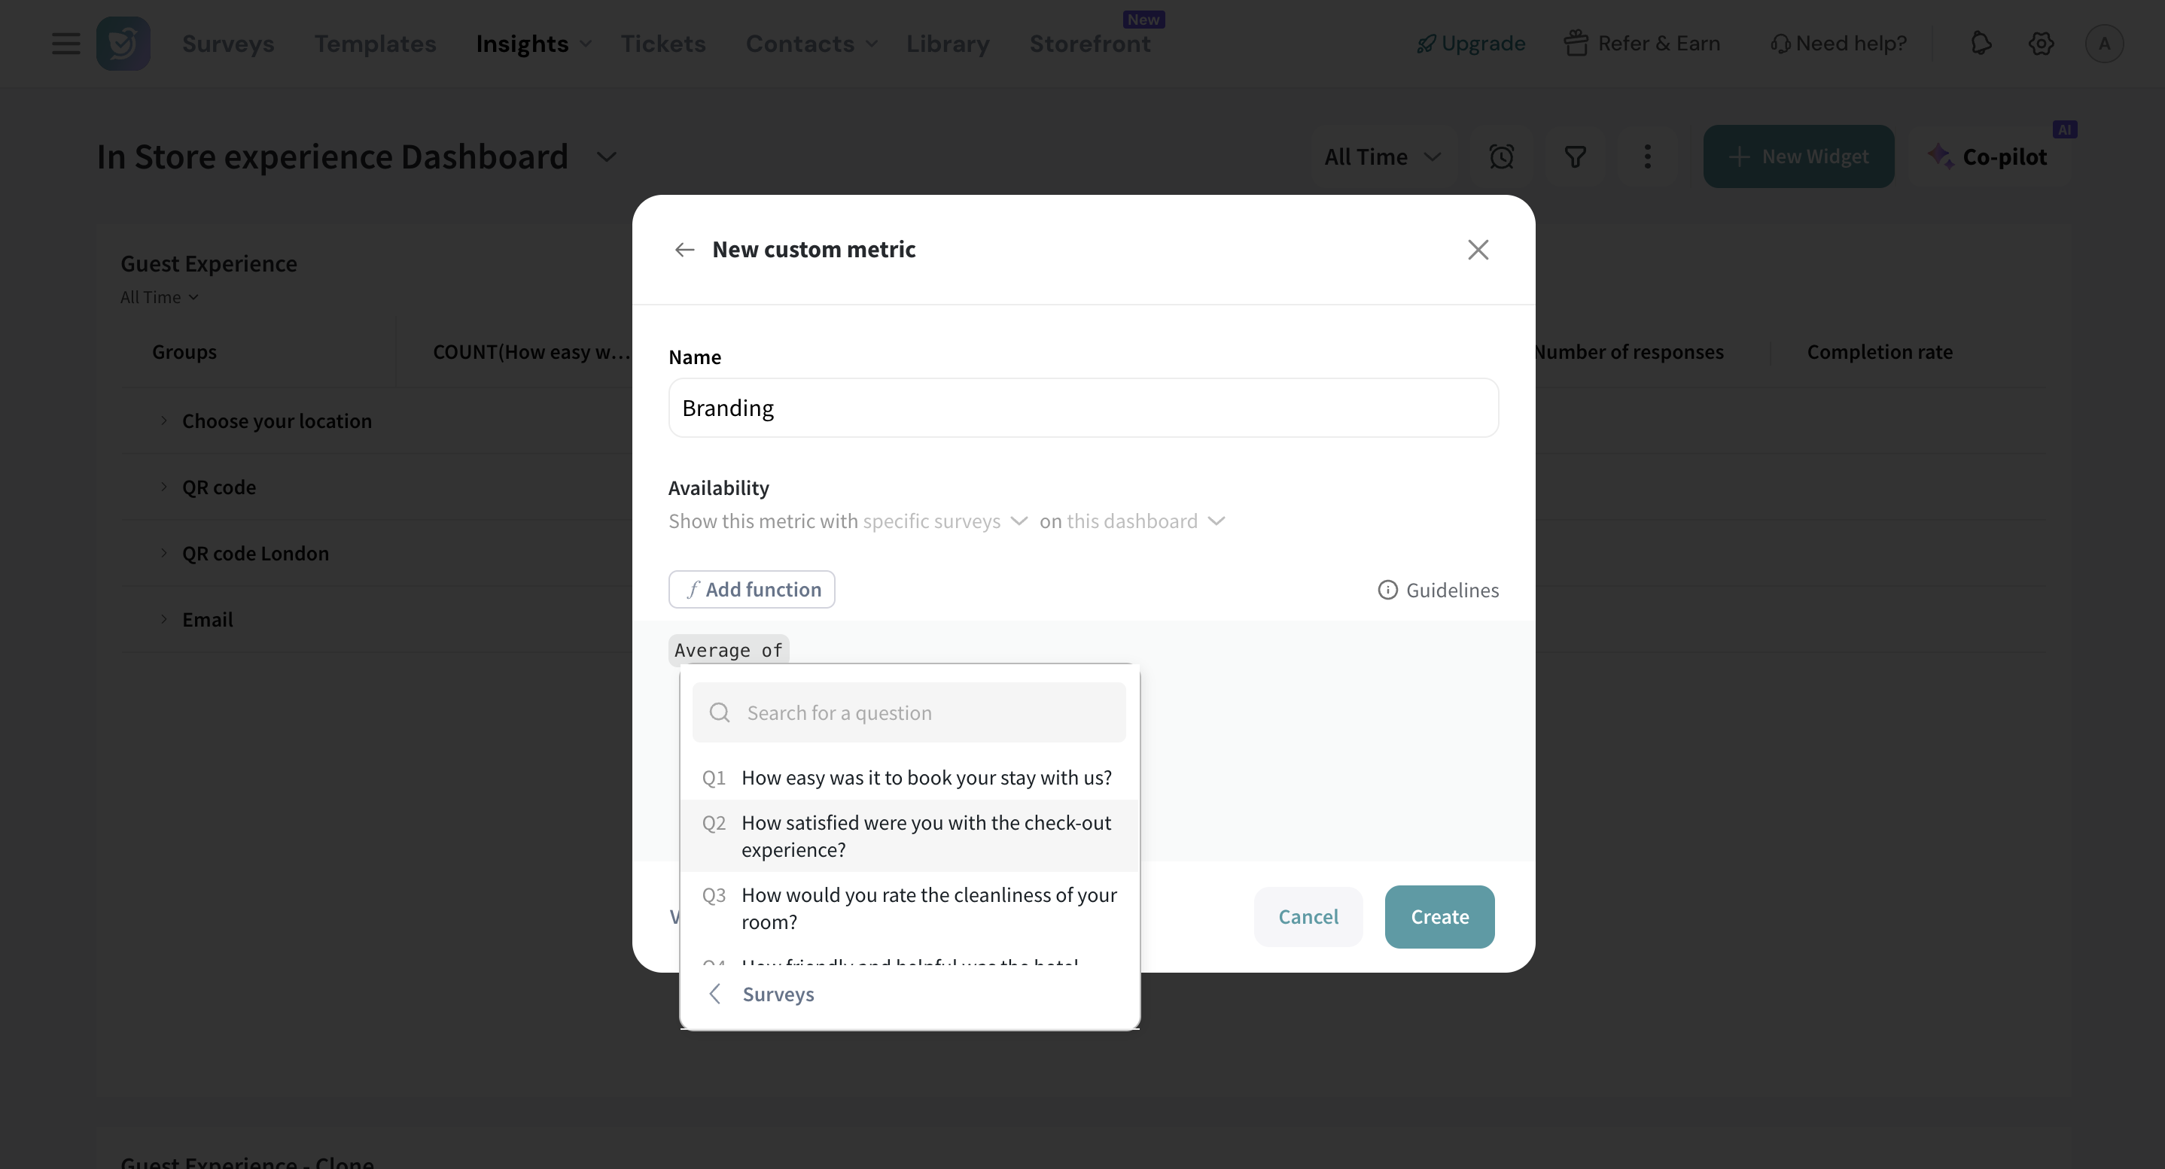Expand the Choose your location group
Screen dimensions: 2165x1169
[164, 421]
